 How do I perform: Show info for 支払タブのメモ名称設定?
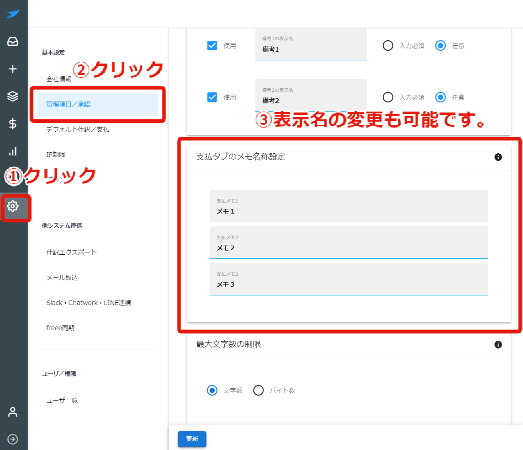pos(498,157)
